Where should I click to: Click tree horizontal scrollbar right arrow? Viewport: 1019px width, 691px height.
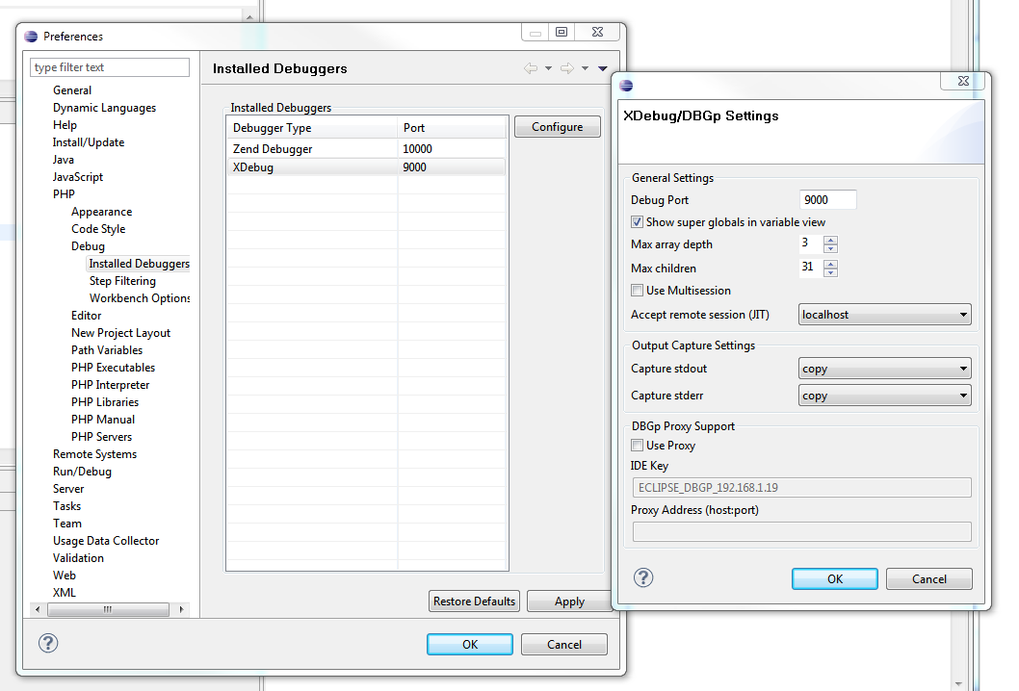pyautogui.click(x=181, y=609)
